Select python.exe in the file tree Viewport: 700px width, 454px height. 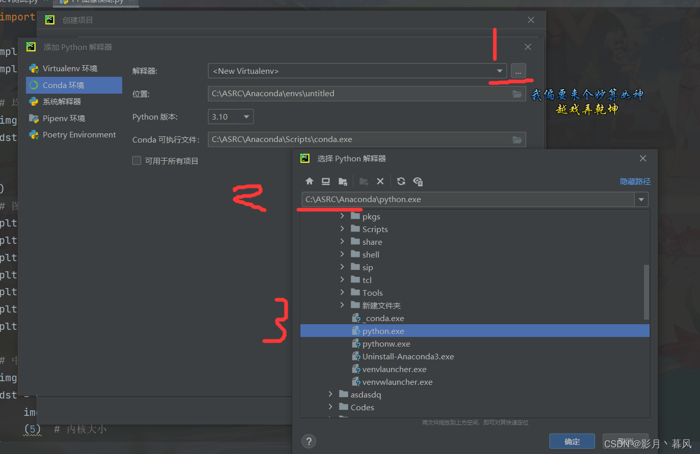475,331
